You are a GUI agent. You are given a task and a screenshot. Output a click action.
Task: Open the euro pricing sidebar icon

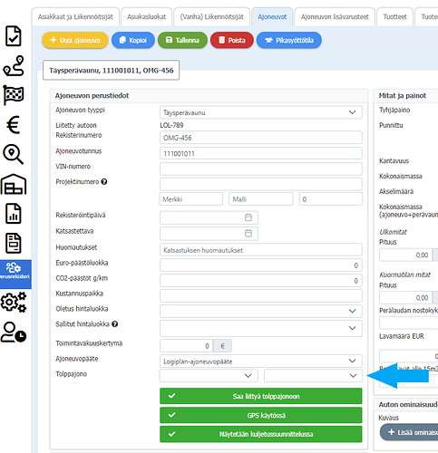coord(14,125)
